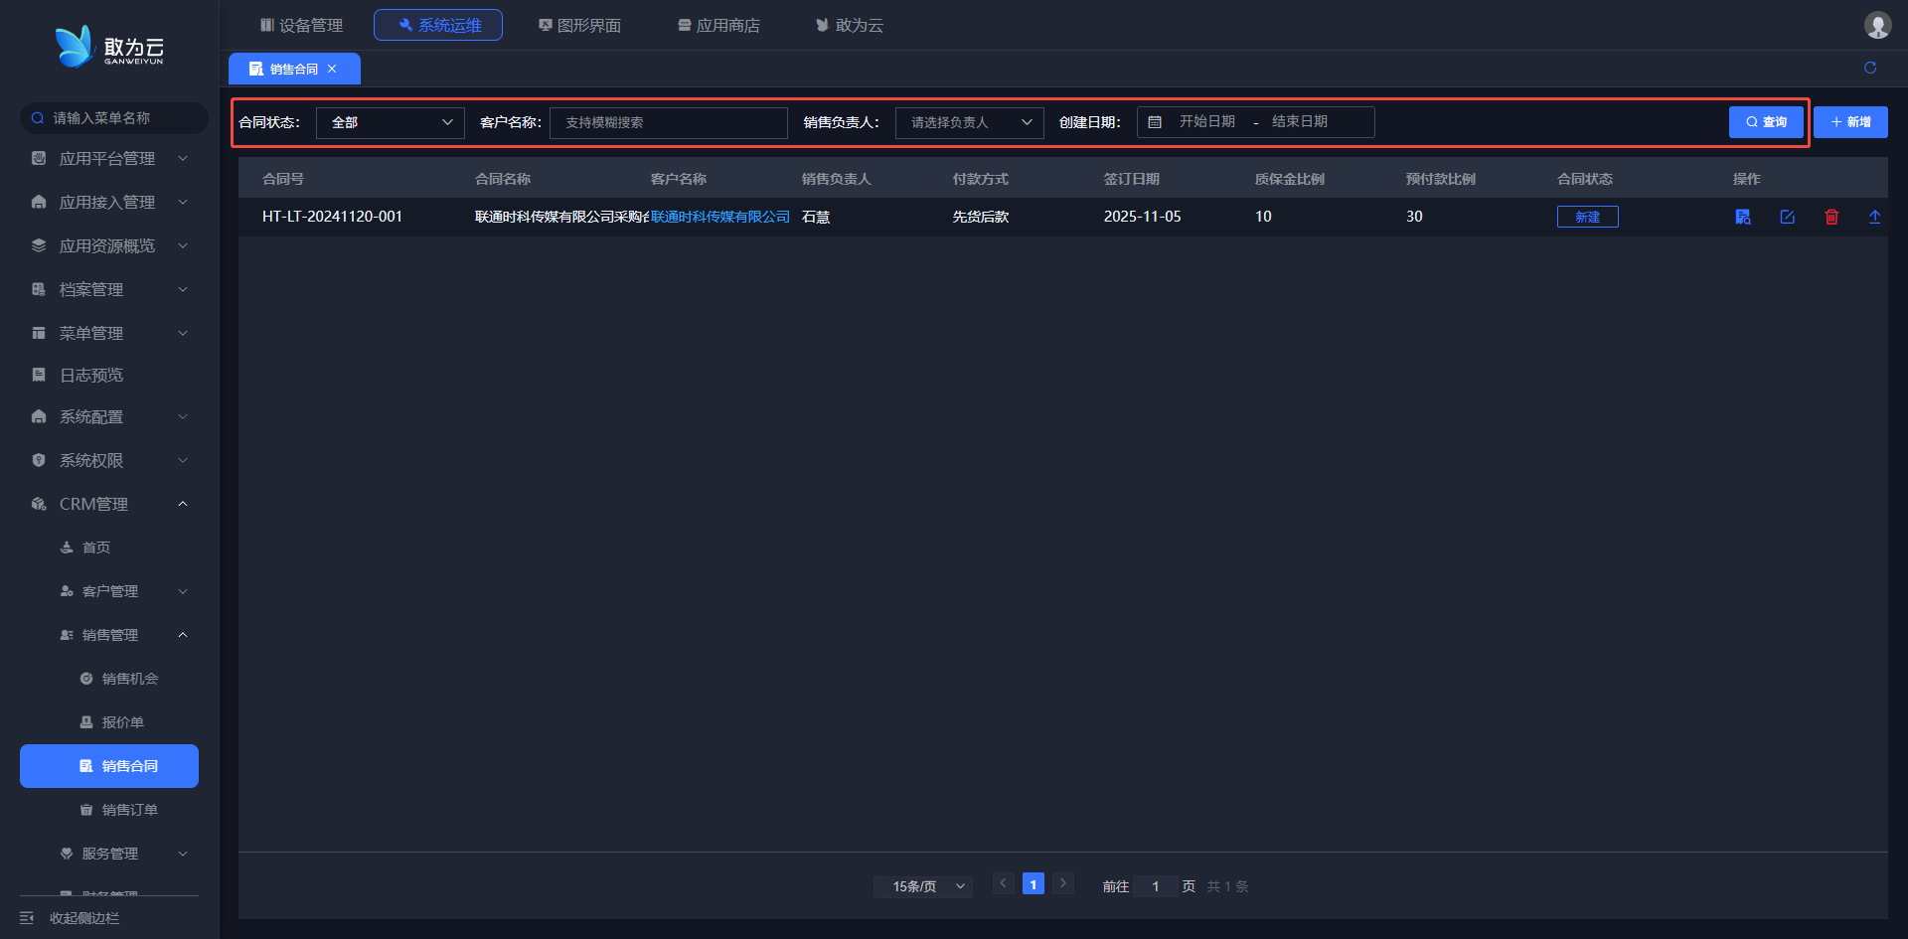Open the 应用商店 top tab
Viewport: 1908px width, 939px height.
click(x=718, y=25)
